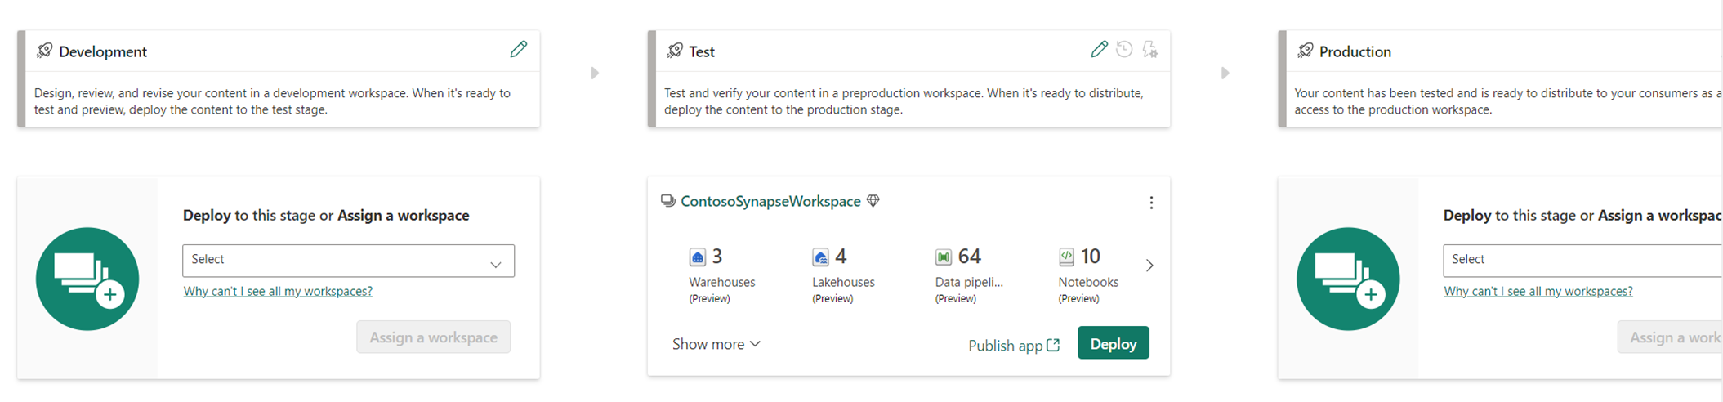Image resolution: width=1723 pixels, height=402 pixels.
Task: Edit the Development stage with the pencil icon
Action: coord(518,50)
